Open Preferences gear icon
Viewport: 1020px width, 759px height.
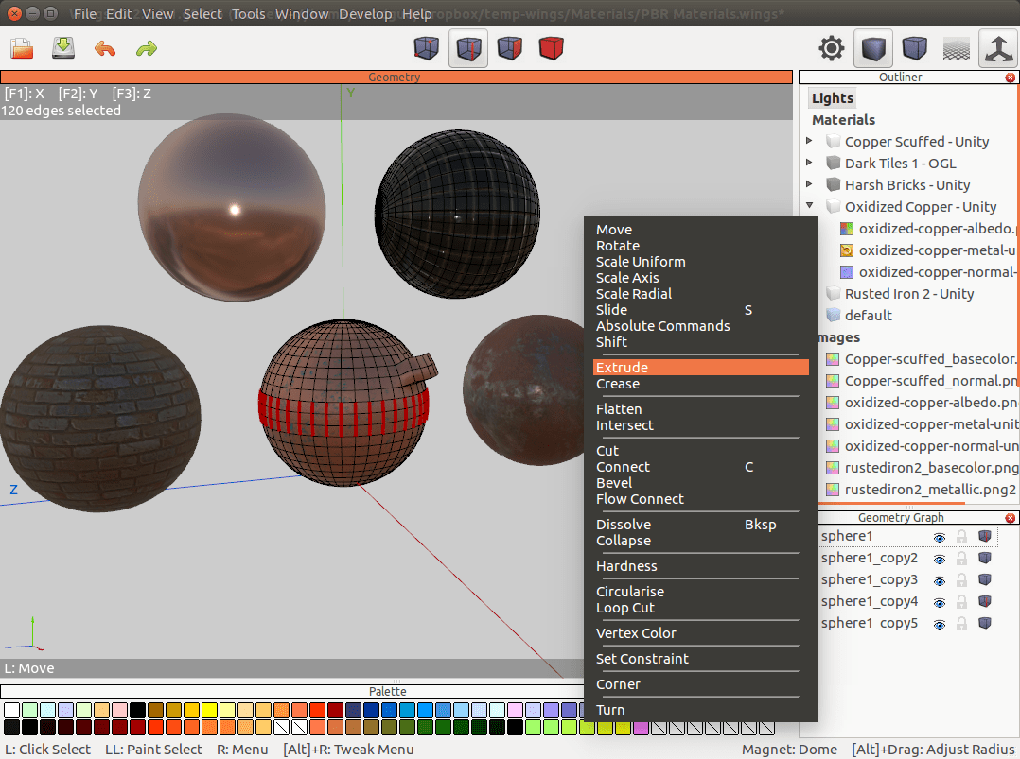point(832,48)
